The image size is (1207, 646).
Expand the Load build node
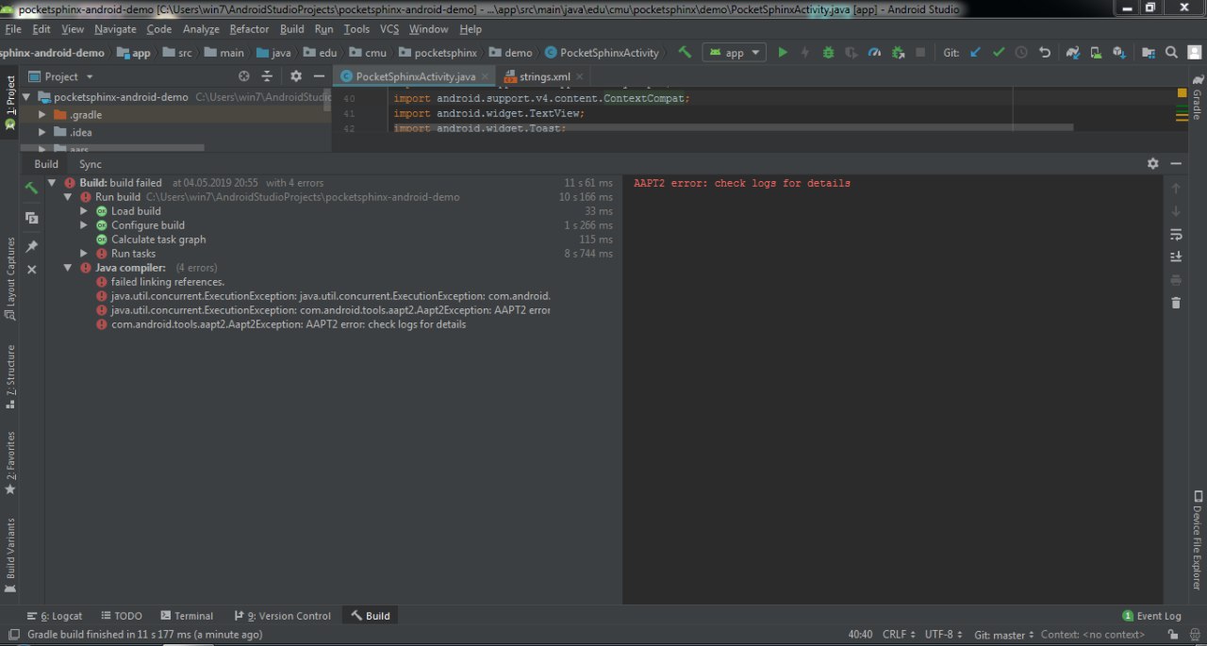click(84, 211)
